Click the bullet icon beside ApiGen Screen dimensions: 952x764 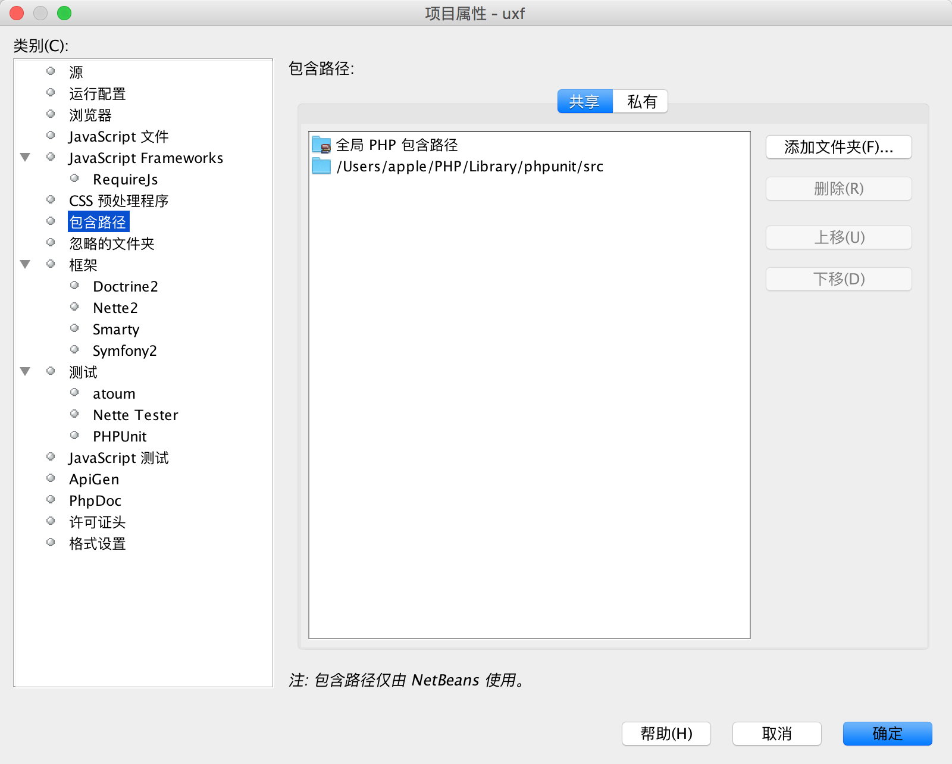coord(51,478)
